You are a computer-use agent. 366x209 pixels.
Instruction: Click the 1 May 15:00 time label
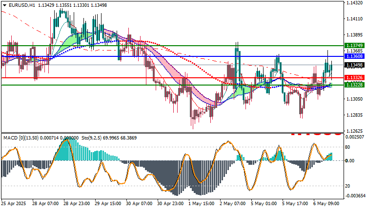point(202,204)
